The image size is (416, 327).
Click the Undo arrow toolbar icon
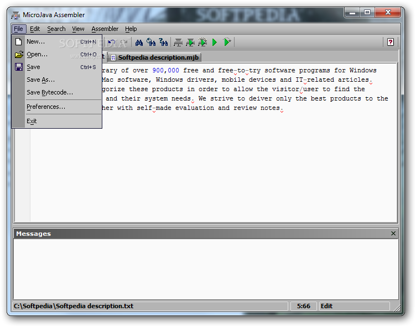coord(112,42)
